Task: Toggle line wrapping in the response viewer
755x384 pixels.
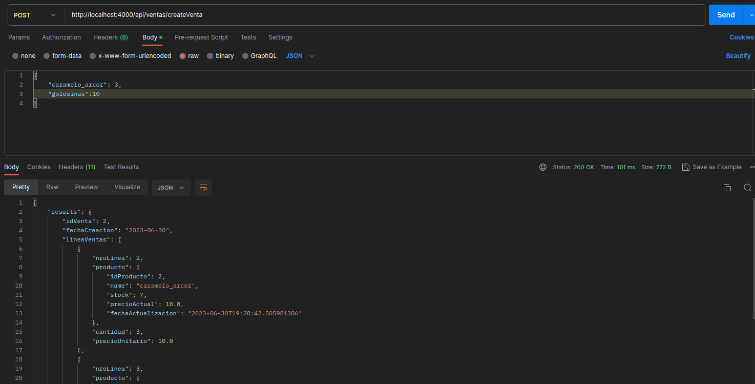Action: coord(203,188)
